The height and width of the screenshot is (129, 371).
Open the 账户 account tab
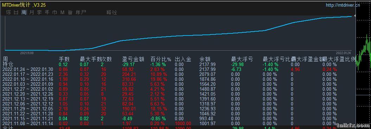click(x=81, y=12)
